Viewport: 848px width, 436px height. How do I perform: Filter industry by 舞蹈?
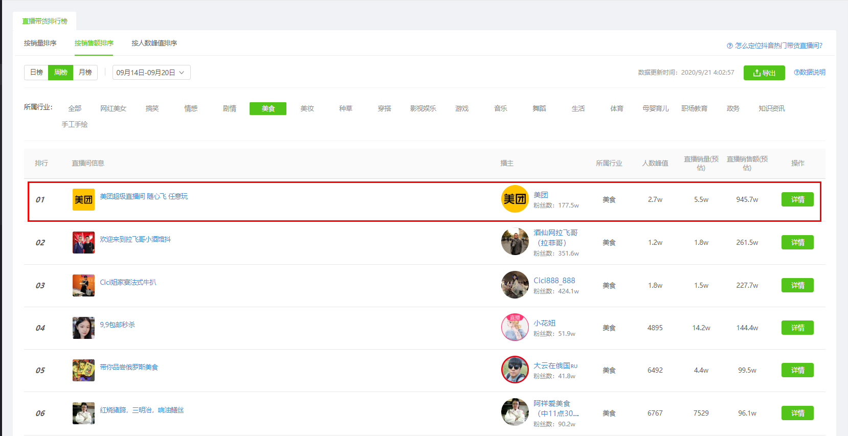click(x=539, y=108)
